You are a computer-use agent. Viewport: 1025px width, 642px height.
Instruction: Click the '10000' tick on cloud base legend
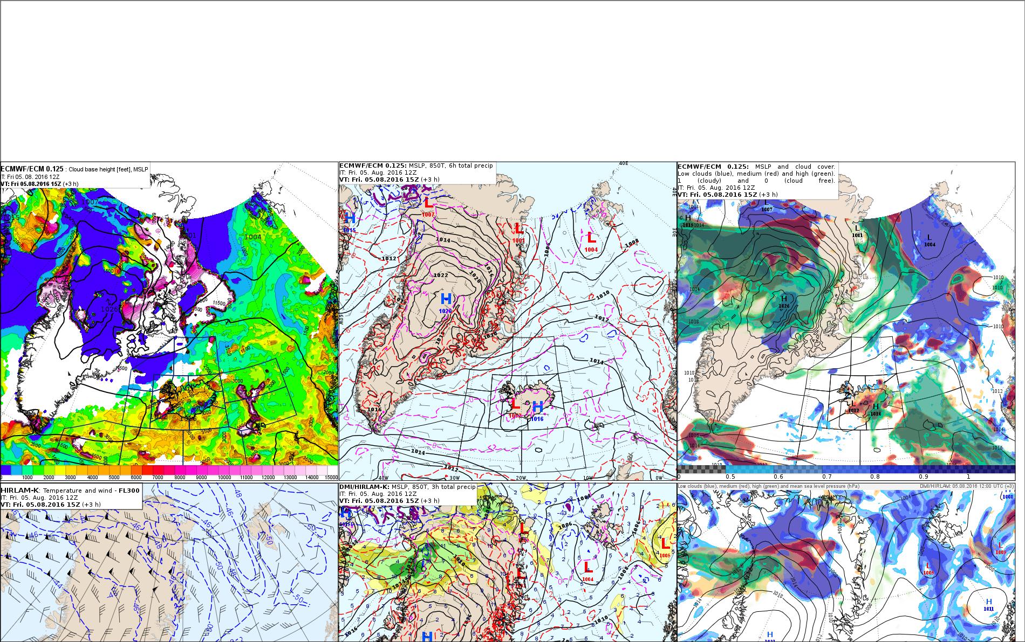tap(223, 478)
